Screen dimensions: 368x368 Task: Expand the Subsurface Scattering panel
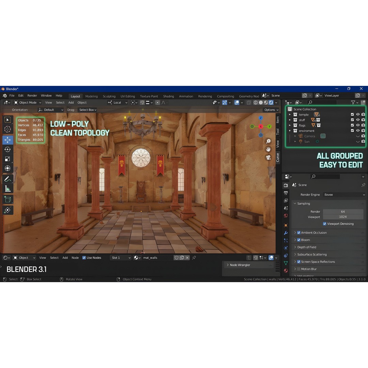pos(312,255)
